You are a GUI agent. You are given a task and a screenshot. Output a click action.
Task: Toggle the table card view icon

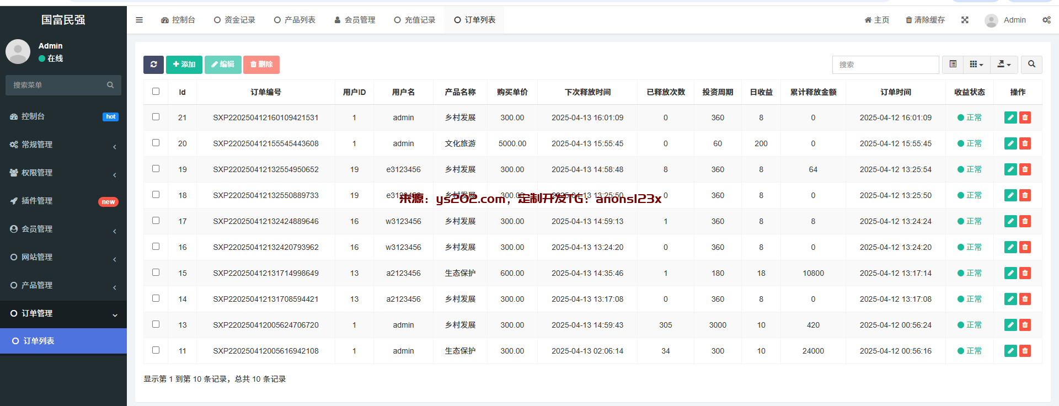(953, 65)
